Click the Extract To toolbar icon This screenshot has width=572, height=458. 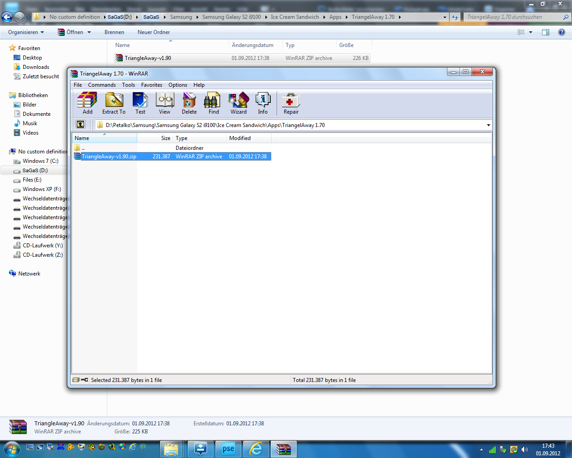coord(114,103)
